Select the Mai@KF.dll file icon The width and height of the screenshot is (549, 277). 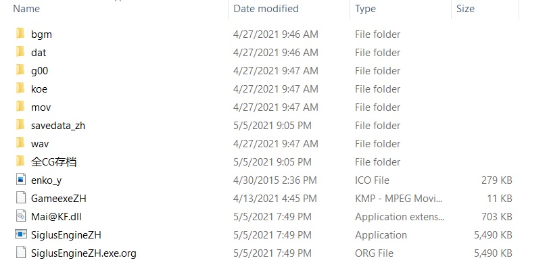20,217
